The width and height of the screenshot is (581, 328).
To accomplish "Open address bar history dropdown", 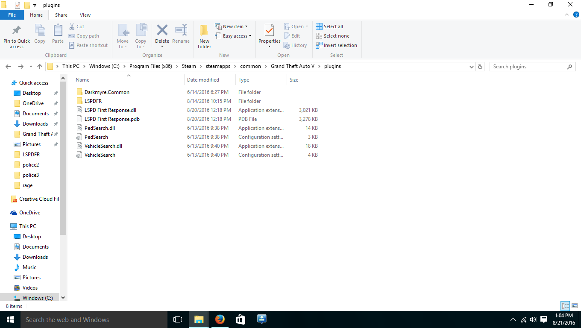I will [471, 67].
